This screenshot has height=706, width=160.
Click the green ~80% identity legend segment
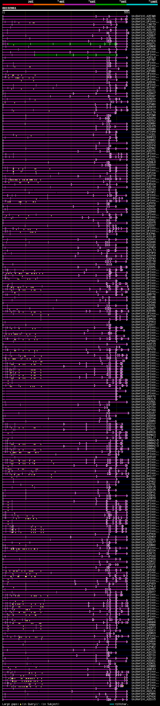point(111,5)
